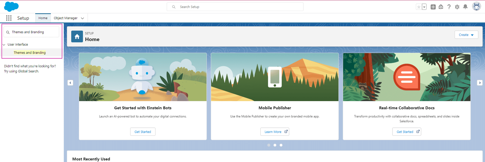The width and height of the screenshot is (485, 162).
Task: Switch to the Home tab
Action: pyautogui.click(x=43, y=18)
